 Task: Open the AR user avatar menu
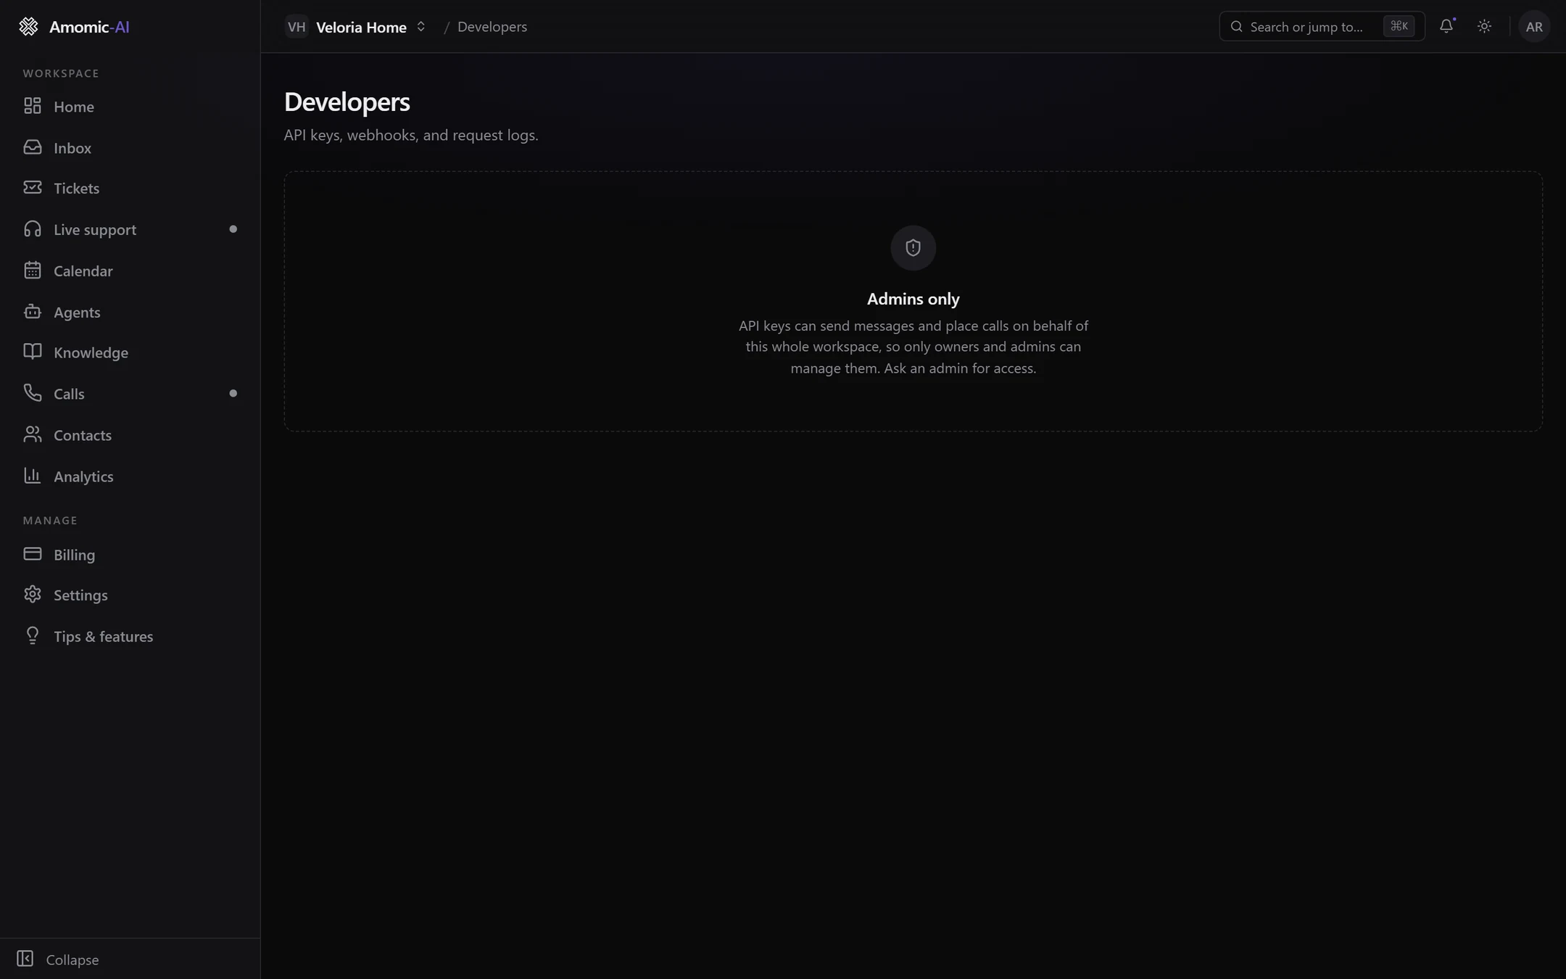click(x=1534, y=26)
